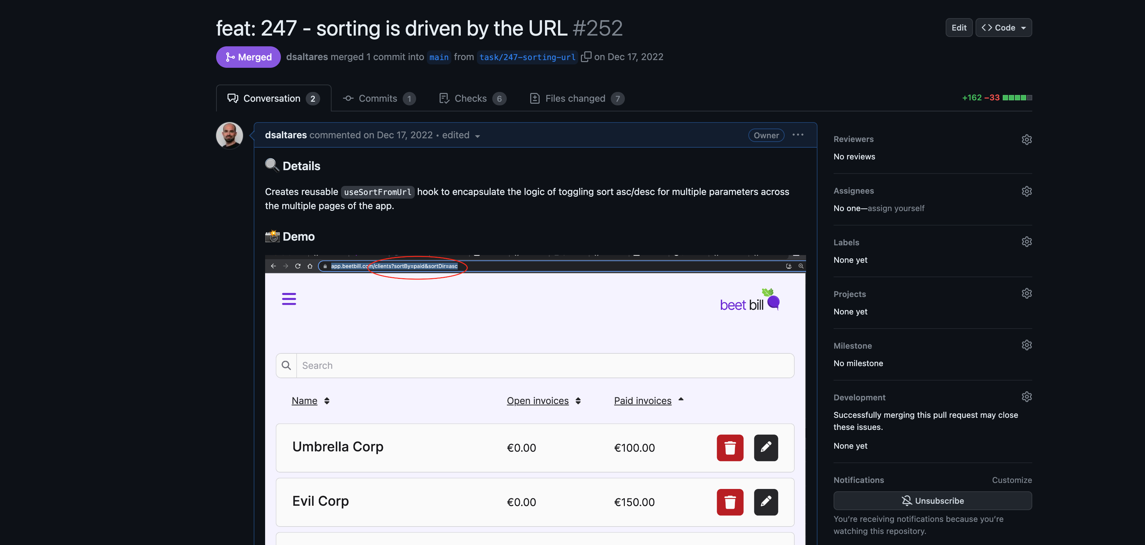Open the main branch link
Screen dimensions: 1145x545
click(x=439, y=57)
